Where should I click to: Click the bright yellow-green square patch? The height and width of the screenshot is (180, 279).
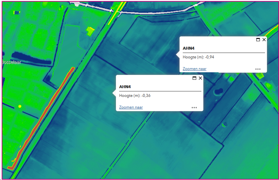(x=91, y=31)
